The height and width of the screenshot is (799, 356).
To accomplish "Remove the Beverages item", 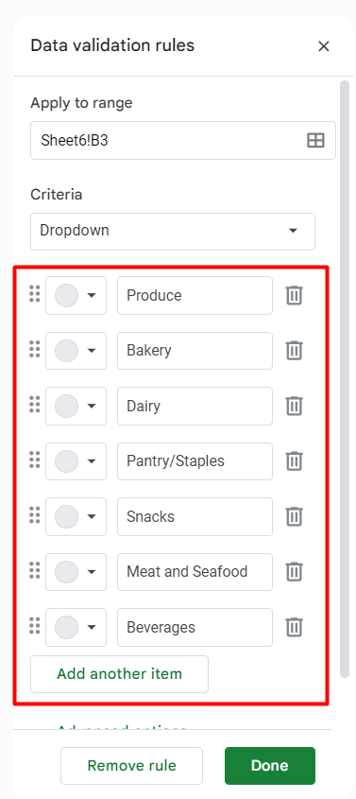I will [294, 627].
